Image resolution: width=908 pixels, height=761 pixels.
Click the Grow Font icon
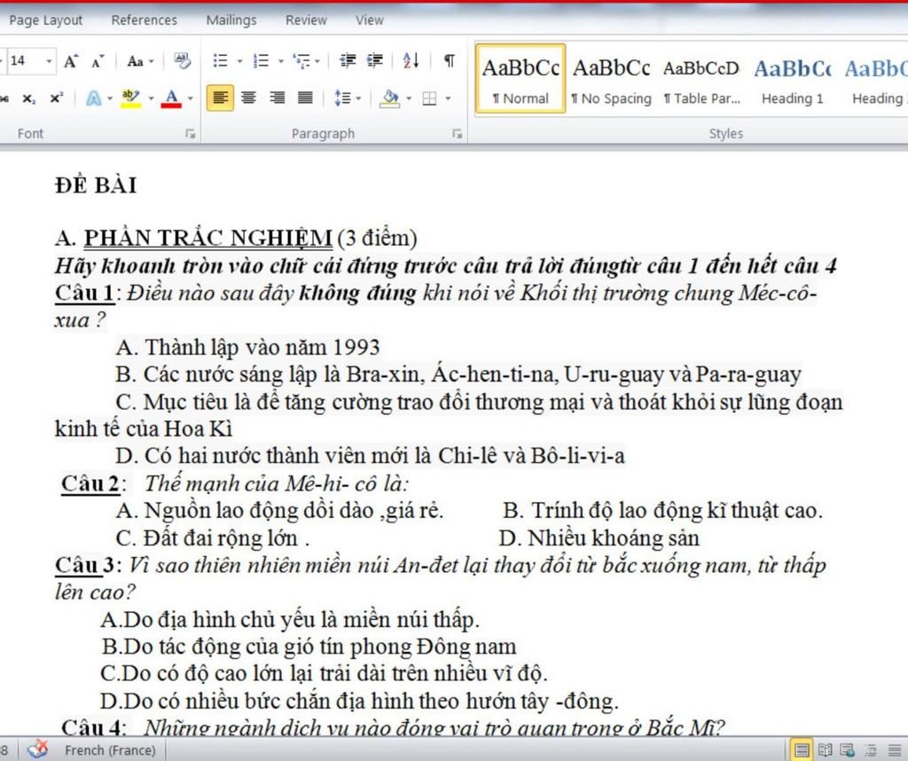(71, 61)
